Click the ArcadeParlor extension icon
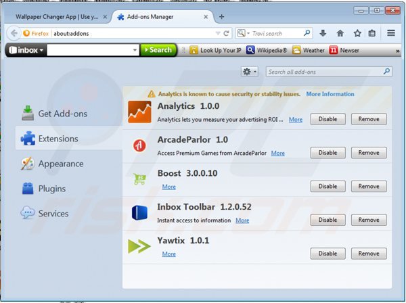This screenshot has height=303, width=406. click(139, 145)
